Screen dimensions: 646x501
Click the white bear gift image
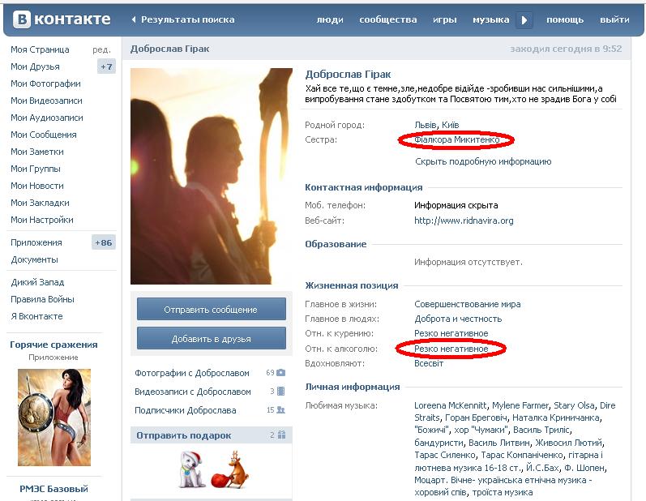[x=191, y=469]
